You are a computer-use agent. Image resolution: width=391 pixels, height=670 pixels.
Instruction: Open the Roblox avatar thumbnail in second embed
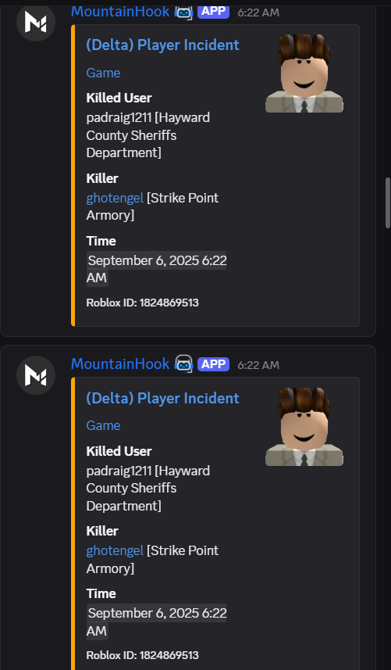[x=304, y=426]
